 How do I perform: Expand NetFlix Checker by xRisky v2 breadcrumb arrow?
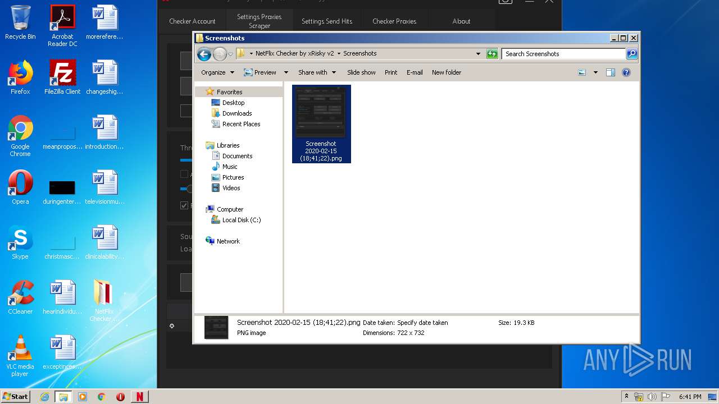point(339,54)
